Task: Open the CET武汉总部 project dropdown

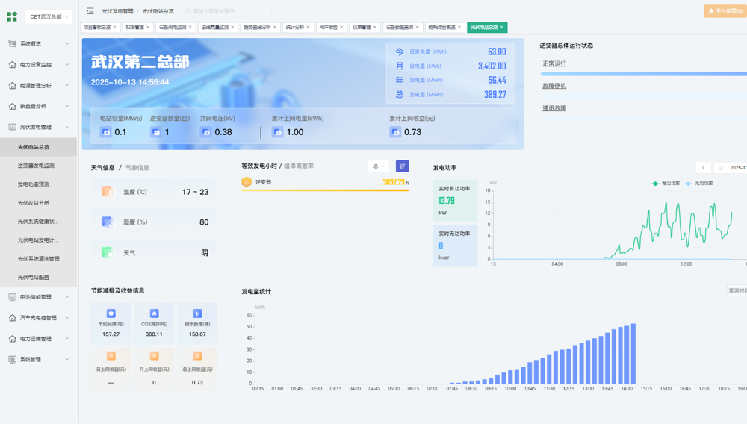Action: point(49,16)
